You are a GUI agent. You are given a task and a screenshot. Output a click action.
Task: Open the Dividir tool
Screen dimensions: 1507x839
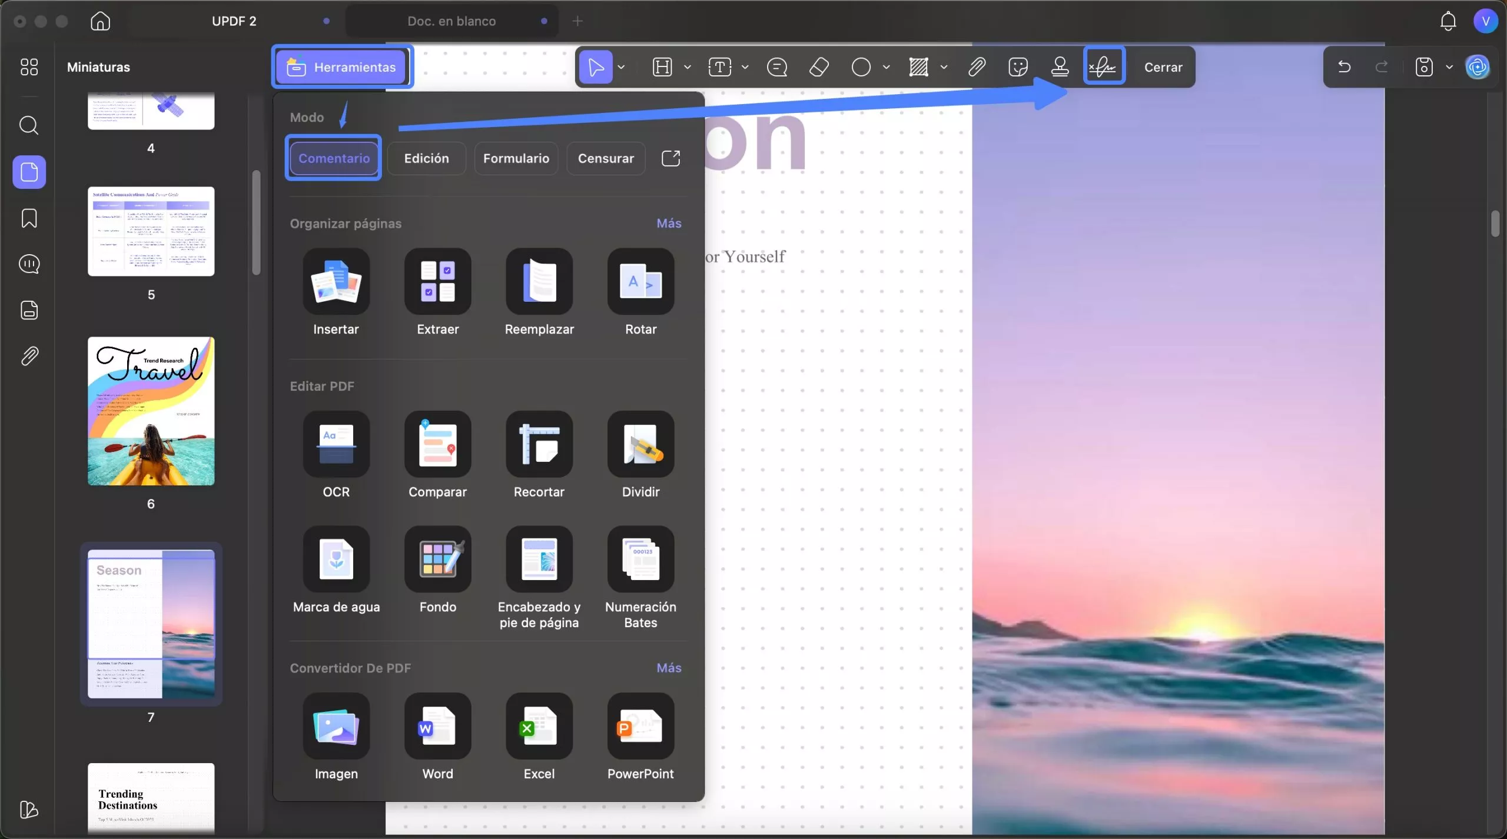pos(640,455)
